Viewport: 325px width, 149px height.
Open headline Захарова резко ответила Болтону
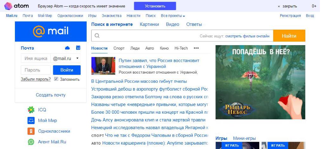click(x=150, y=97)
